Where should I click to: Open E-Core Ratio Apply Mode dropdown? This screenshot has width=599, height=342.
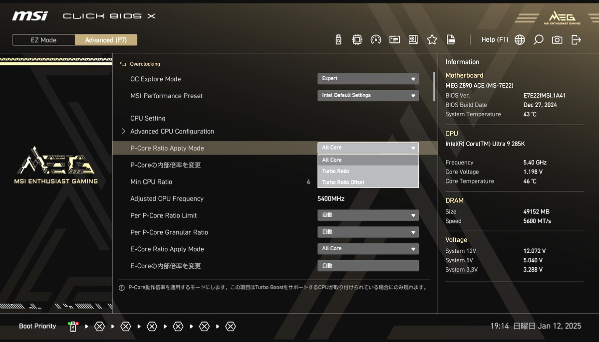(x=368, y=248)
